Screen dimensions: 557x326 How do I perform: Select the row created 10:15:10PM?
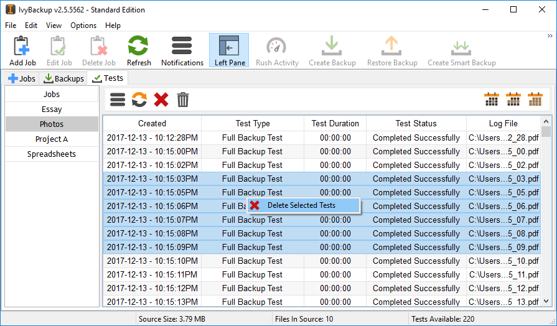tap(322, 261)
